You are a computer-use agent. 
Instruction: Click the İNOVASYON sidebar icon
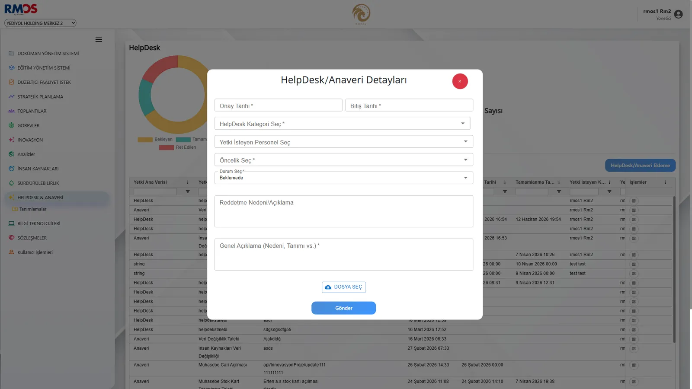11,140
